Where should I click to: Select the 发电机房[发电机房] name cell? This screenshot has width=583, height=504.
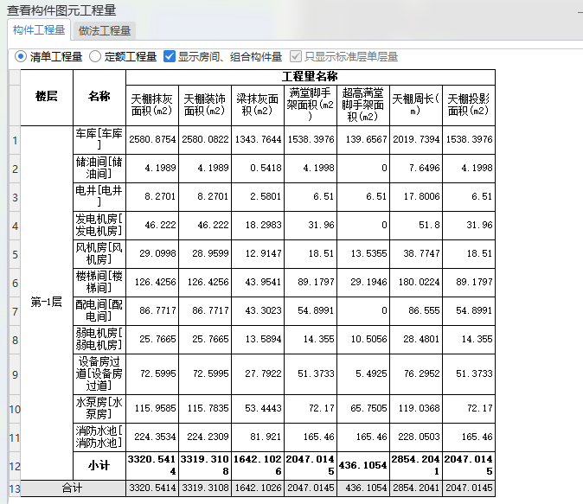pos(99,226)
